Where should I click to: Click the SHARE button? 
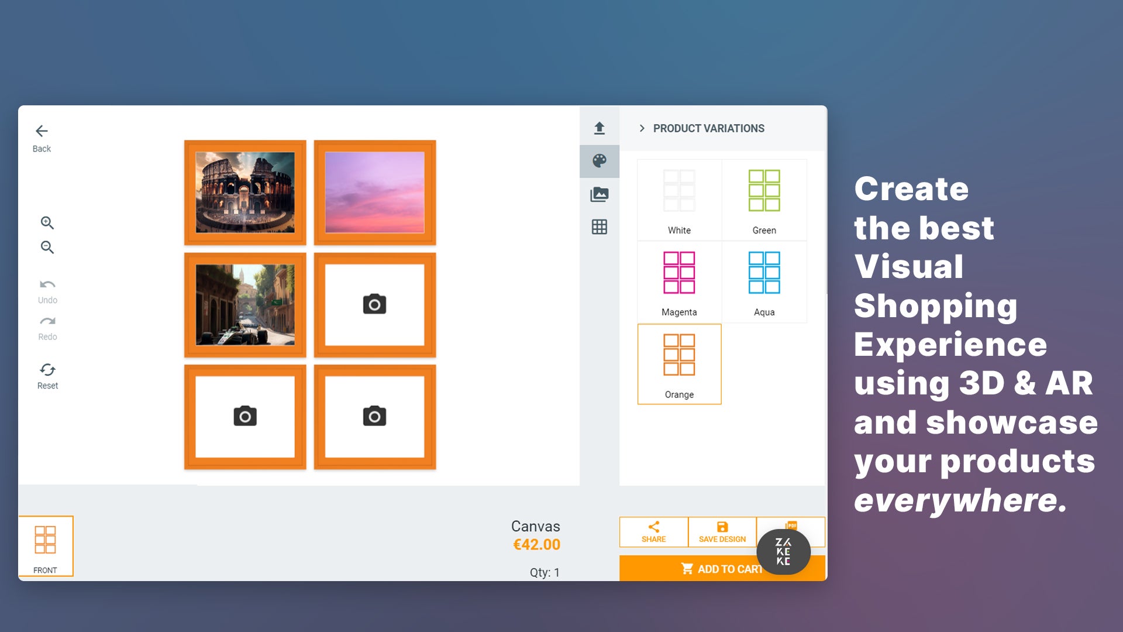click(x=653, y=532)
